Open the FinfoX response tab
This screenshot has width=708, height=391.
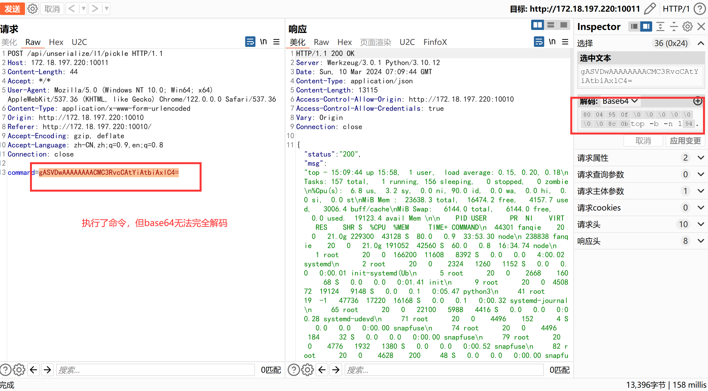(435, 42)
